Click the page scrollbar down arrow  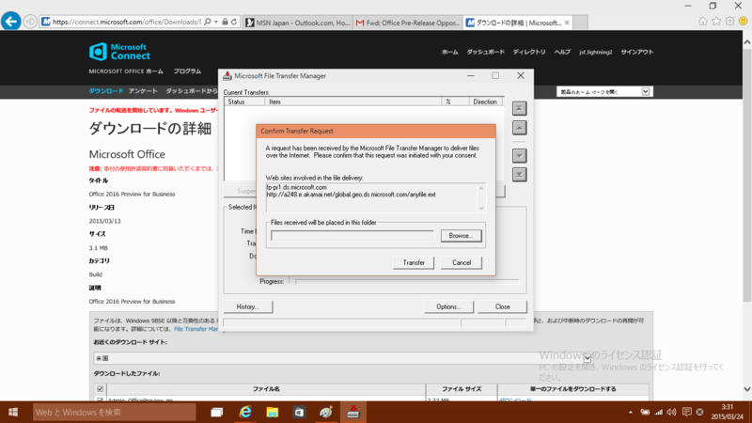tap(746, 389)
